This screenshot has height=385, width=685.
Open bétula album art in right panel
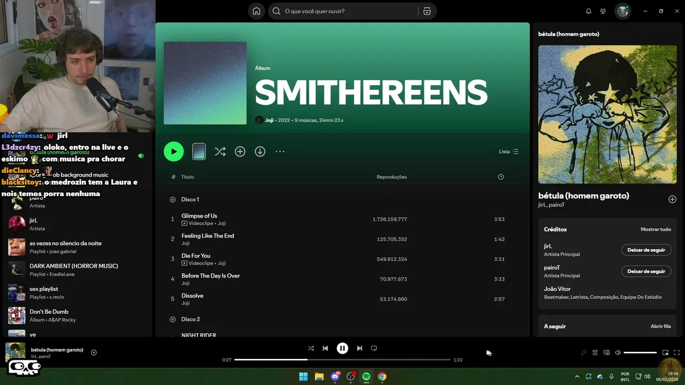click(607, 114)
